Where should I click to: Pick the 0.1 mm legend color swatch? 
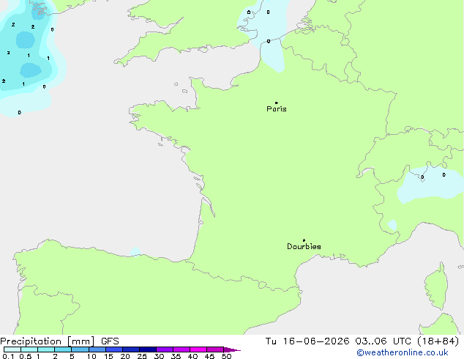tap(12, 349)
